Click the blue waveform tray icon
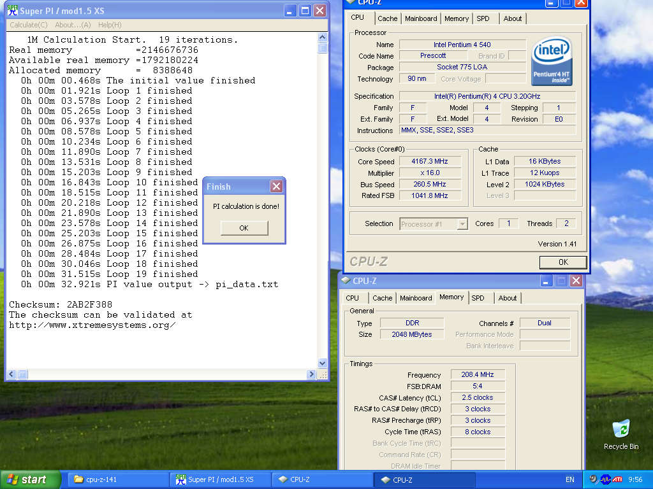The height and width of the screenshot is (489, 653). coord(606,479)
